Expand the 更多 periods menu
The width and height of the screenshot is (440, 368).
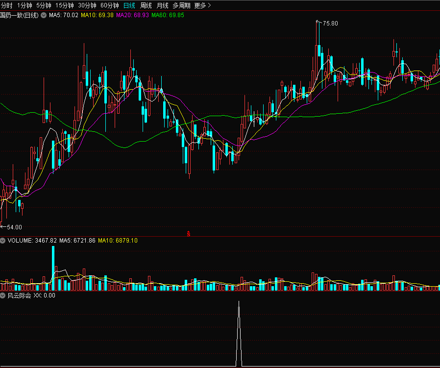tap(202, 5)
